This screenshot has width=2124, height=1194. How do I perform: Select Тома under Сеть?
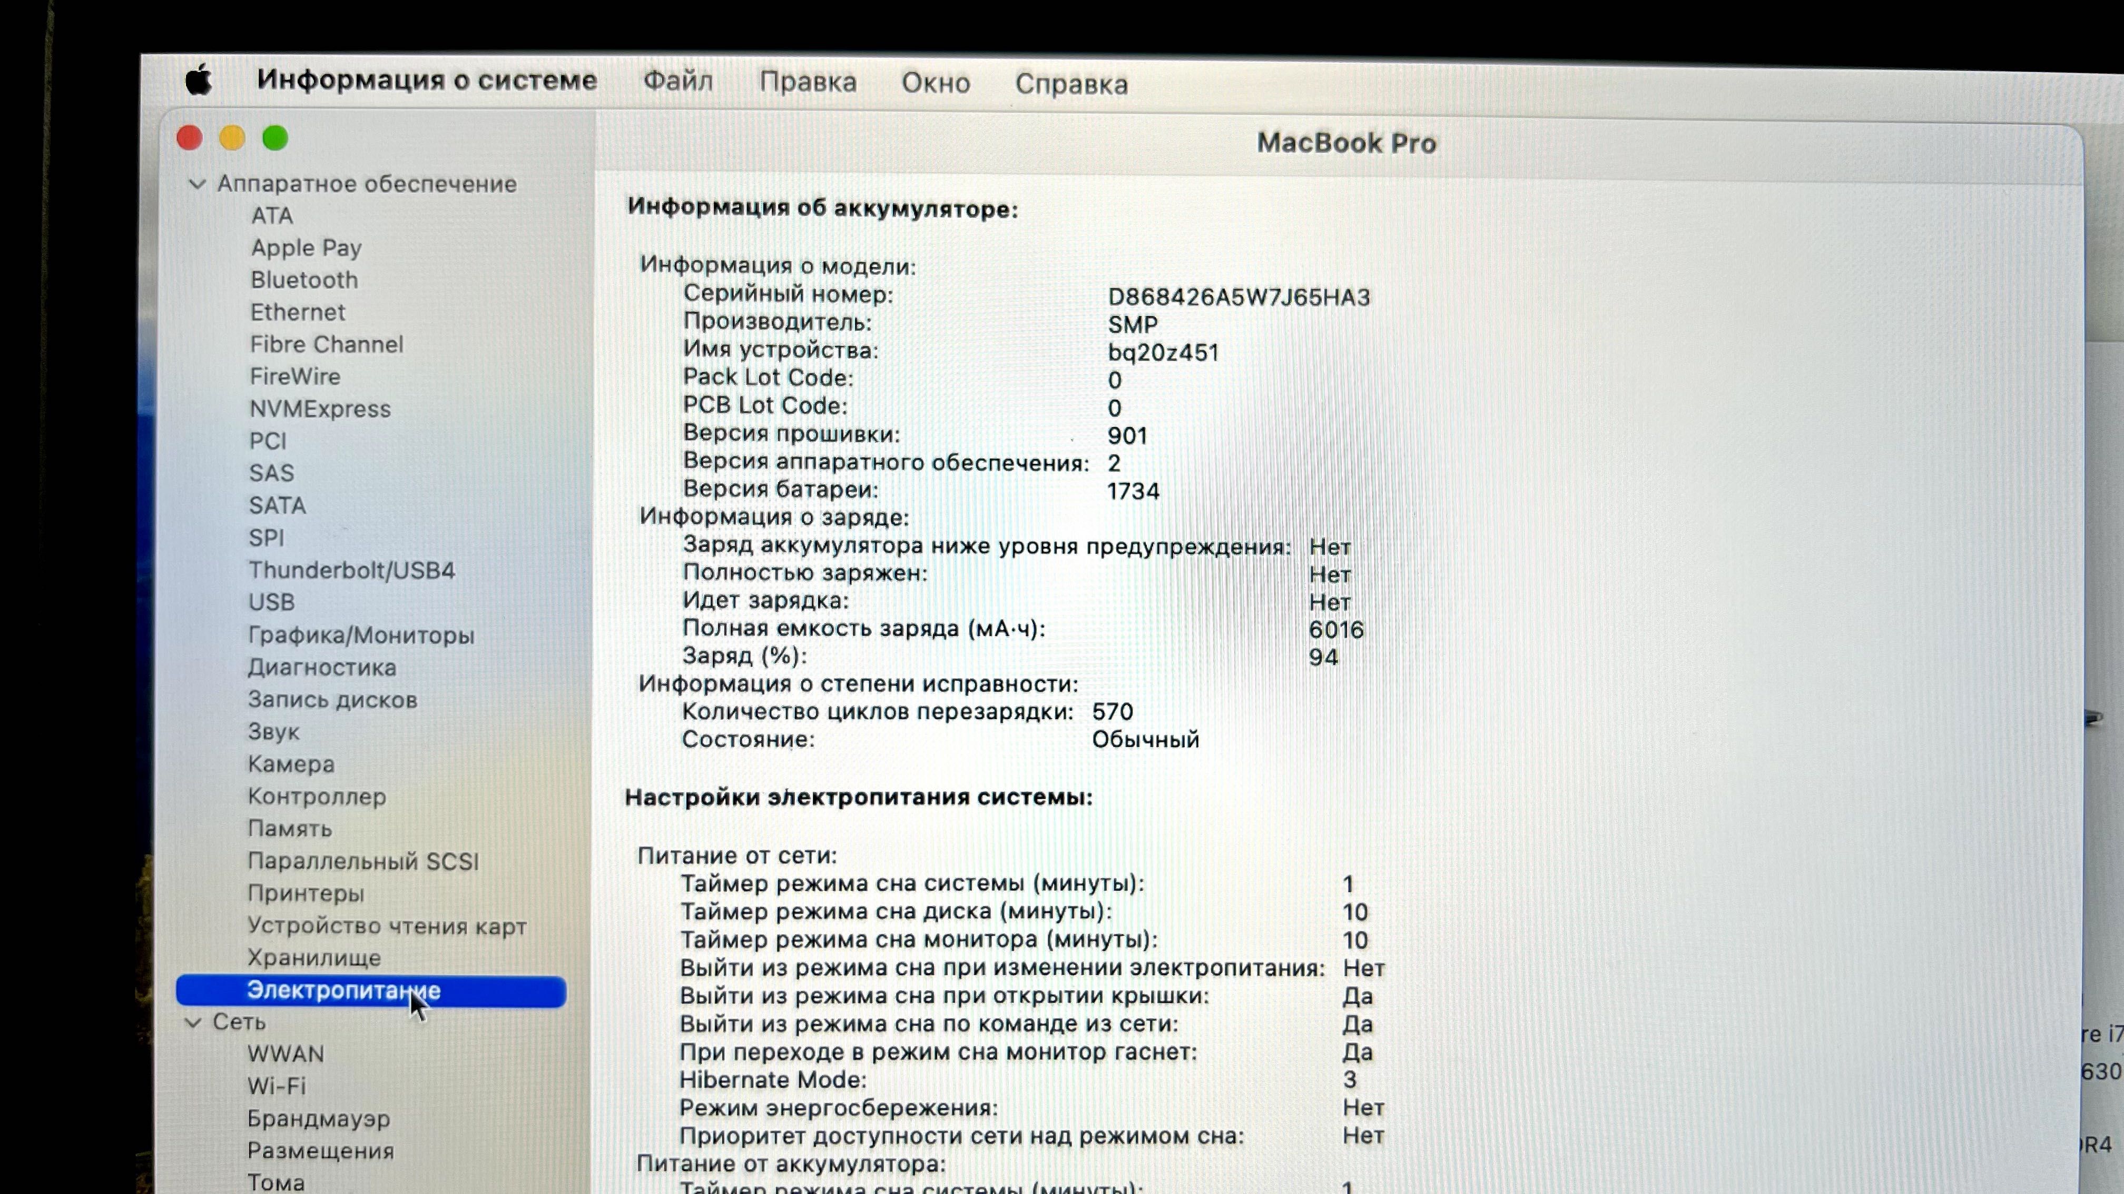click(276, 1183)
